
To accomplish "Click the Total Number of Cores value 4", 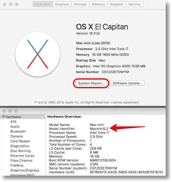I will 91,144.
